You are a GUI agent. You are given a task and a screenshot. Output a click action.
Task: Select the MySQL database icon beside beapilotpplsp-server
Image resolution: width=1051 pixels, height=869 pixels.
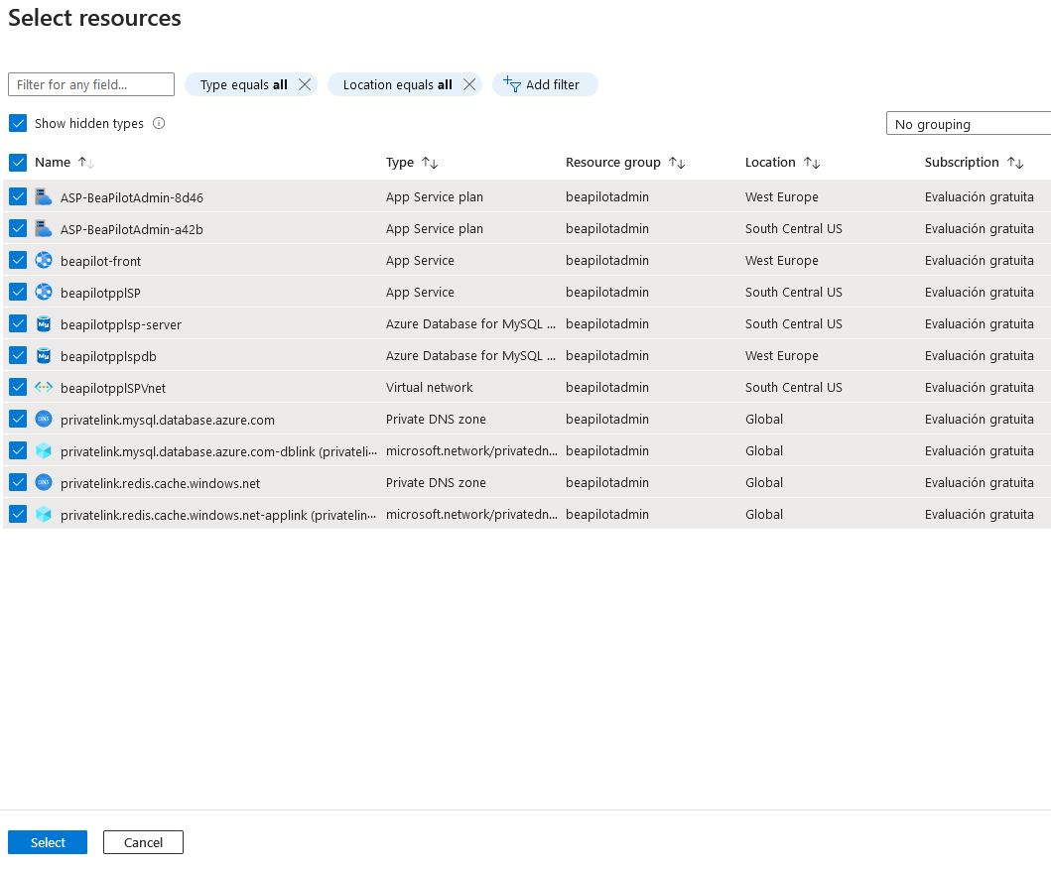[43, 323]
